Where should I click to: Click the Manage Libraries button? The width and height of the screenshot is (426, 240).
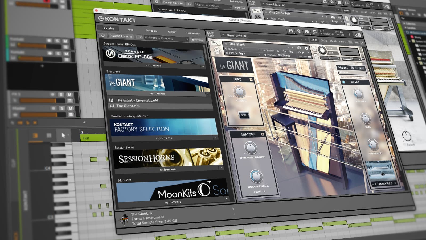(x=121, y=37)
